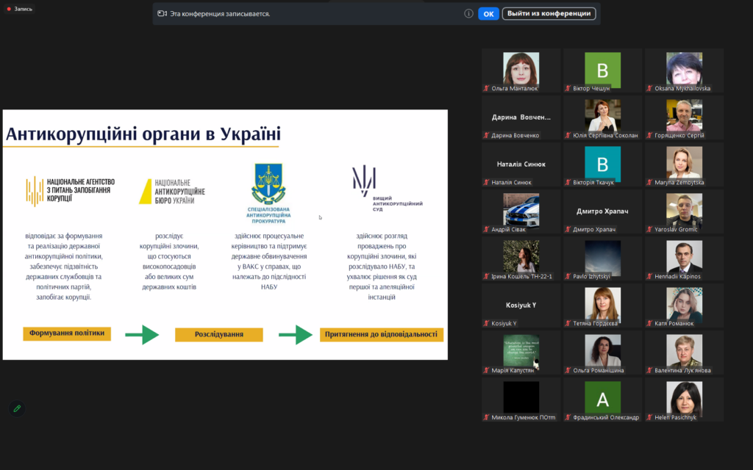
Task: Click muted mic icon next to Дмитро Храпач
Action: pyautogui.click(x=568, y=230)
